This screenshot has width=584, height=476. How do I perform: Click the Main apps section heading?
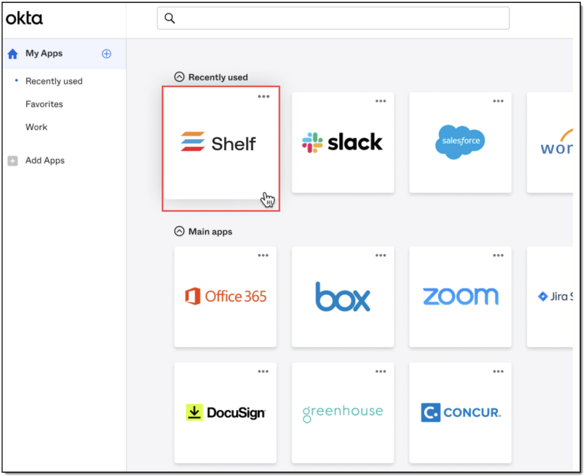[211, 232]
